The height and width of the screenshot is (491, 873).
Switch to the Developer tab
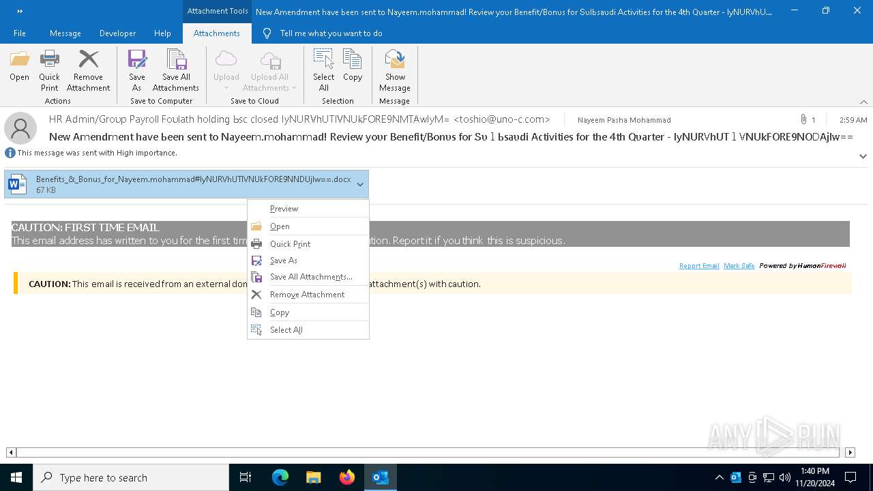coord(117,33)
